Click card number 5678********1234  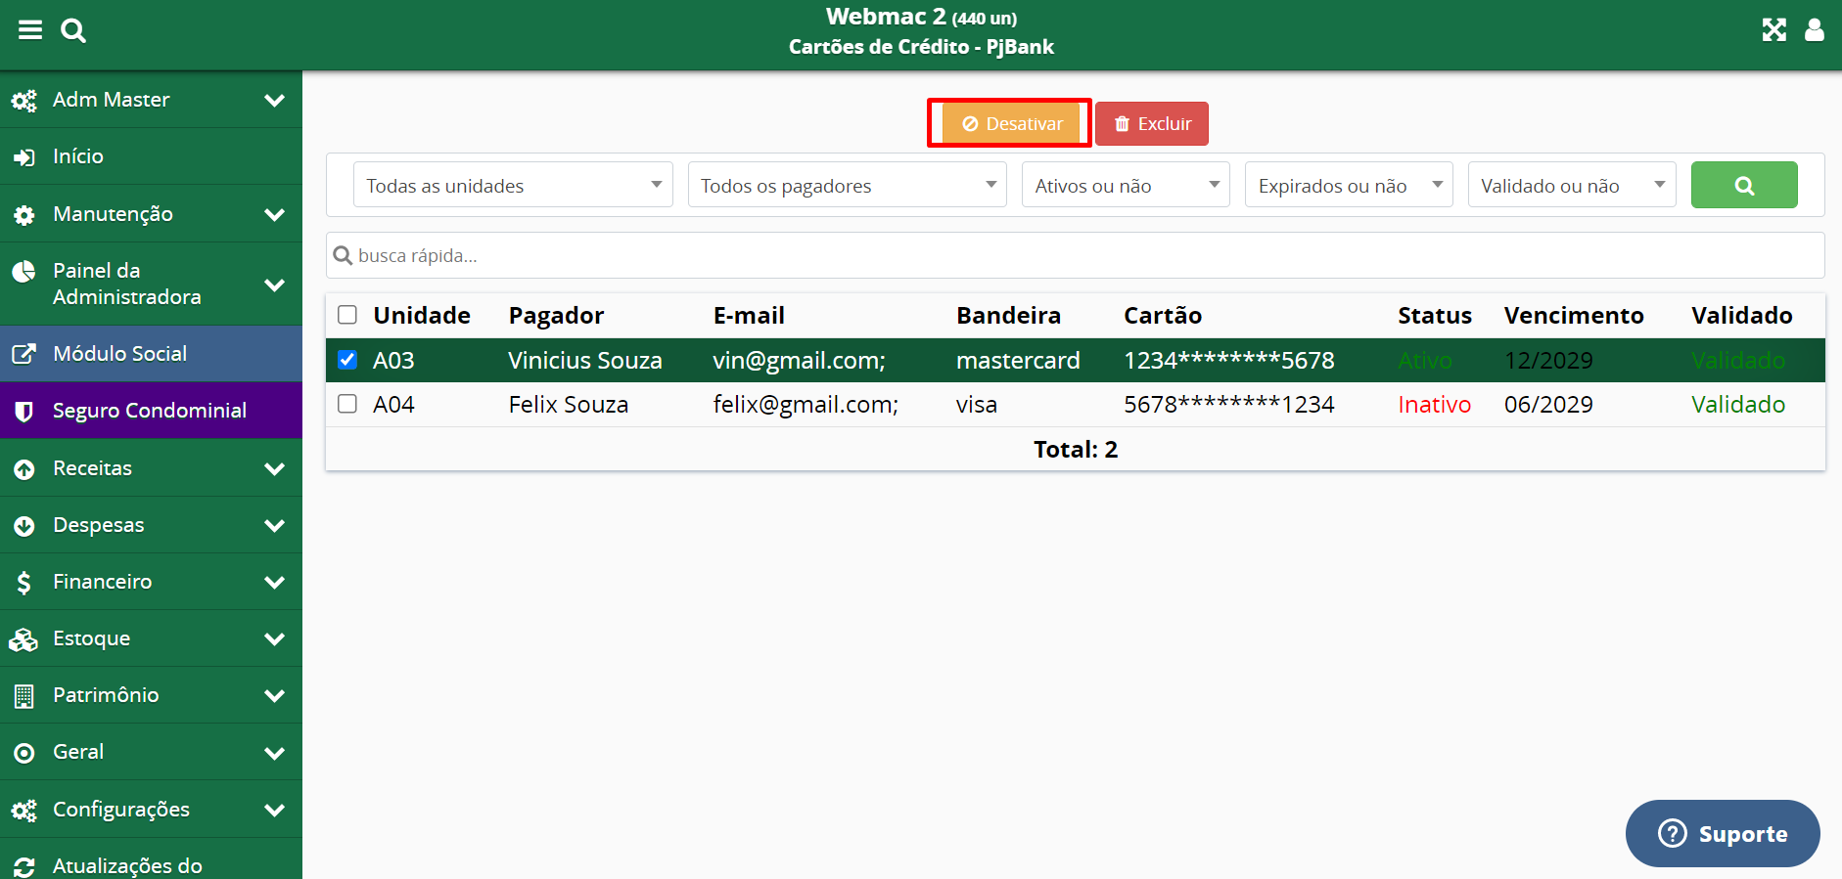[1229, 405]
